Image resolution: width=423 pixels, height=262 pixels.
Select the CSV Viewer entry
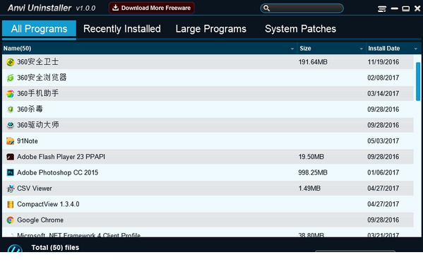[35, 189]
